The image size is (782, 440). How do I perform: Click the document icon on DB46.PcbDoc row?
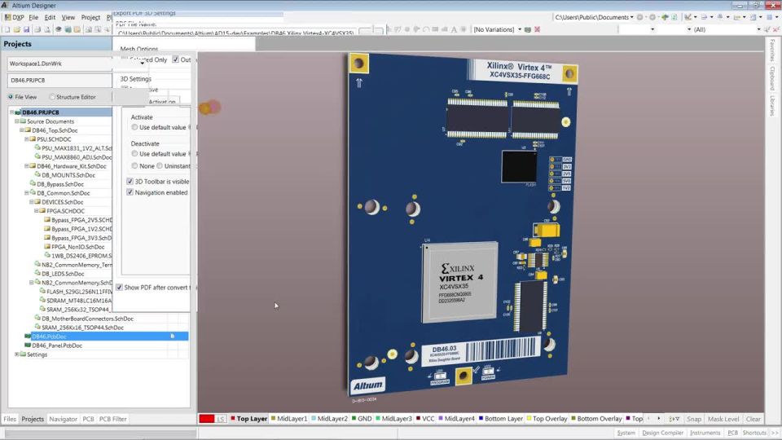[x=173, y=337]
